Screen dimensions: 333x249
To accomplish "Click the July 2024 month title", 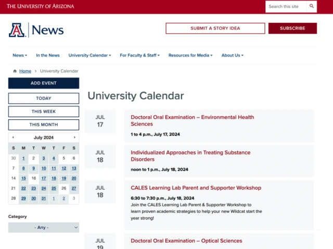I will coord(44,137).
